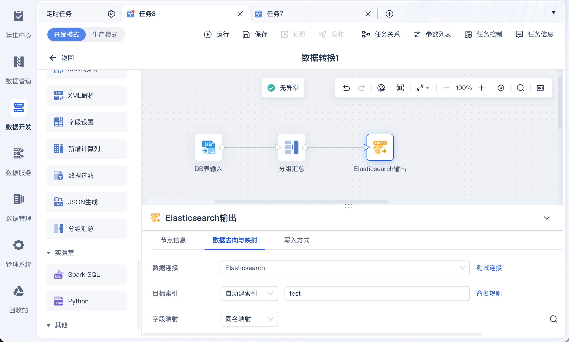This screenshot has width=569, height=342.
Task: Switch to the 任务7 tab
Action: click(275, 14)
